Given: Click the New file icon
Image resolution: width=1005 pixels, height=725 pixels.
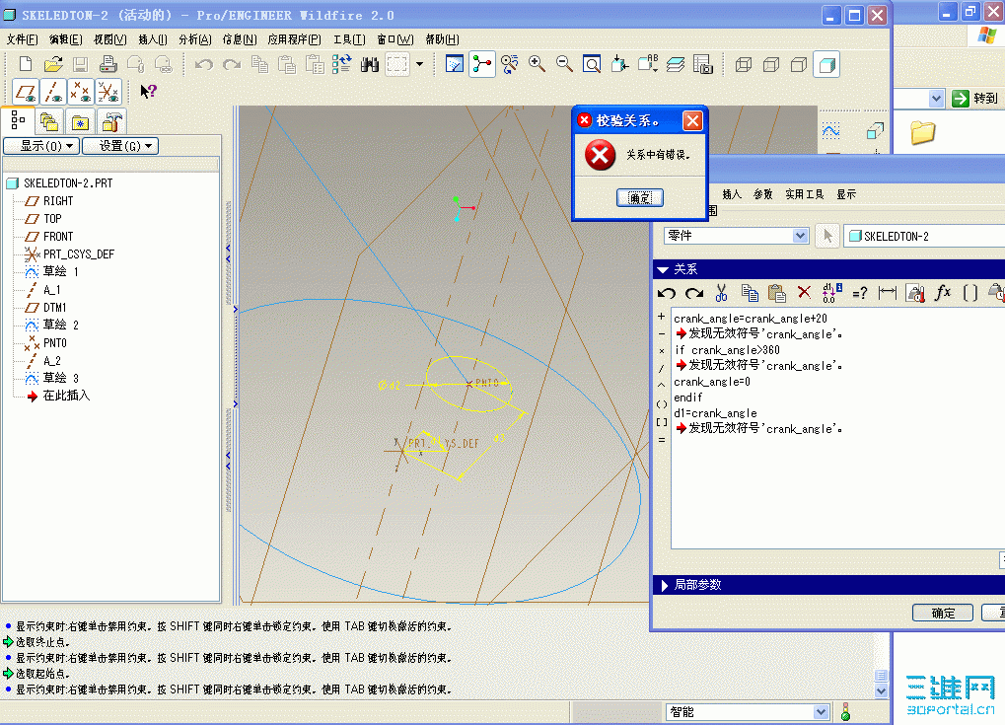Looking at the screenshot, I should tap(26, 64).
